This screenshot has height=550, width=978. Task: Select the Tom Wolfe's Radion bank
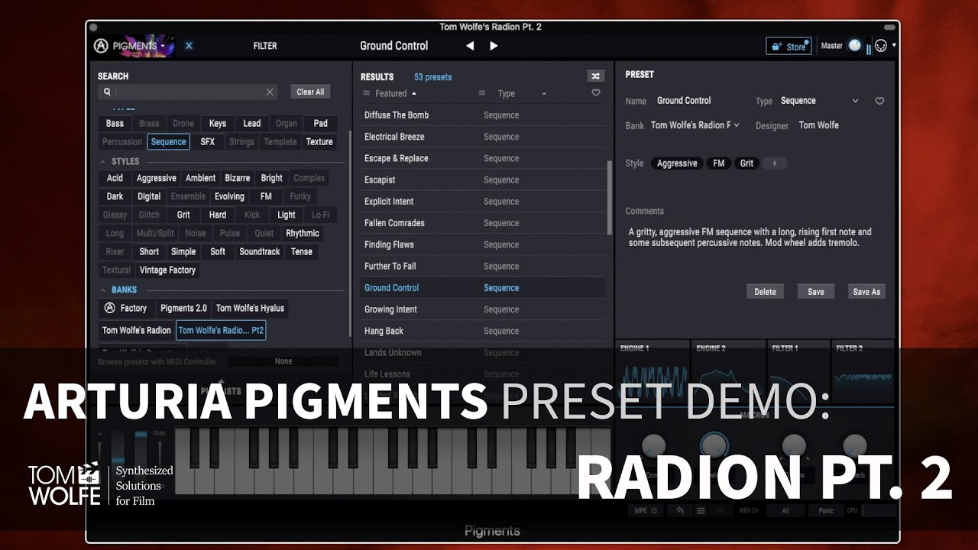click(137, 330)
